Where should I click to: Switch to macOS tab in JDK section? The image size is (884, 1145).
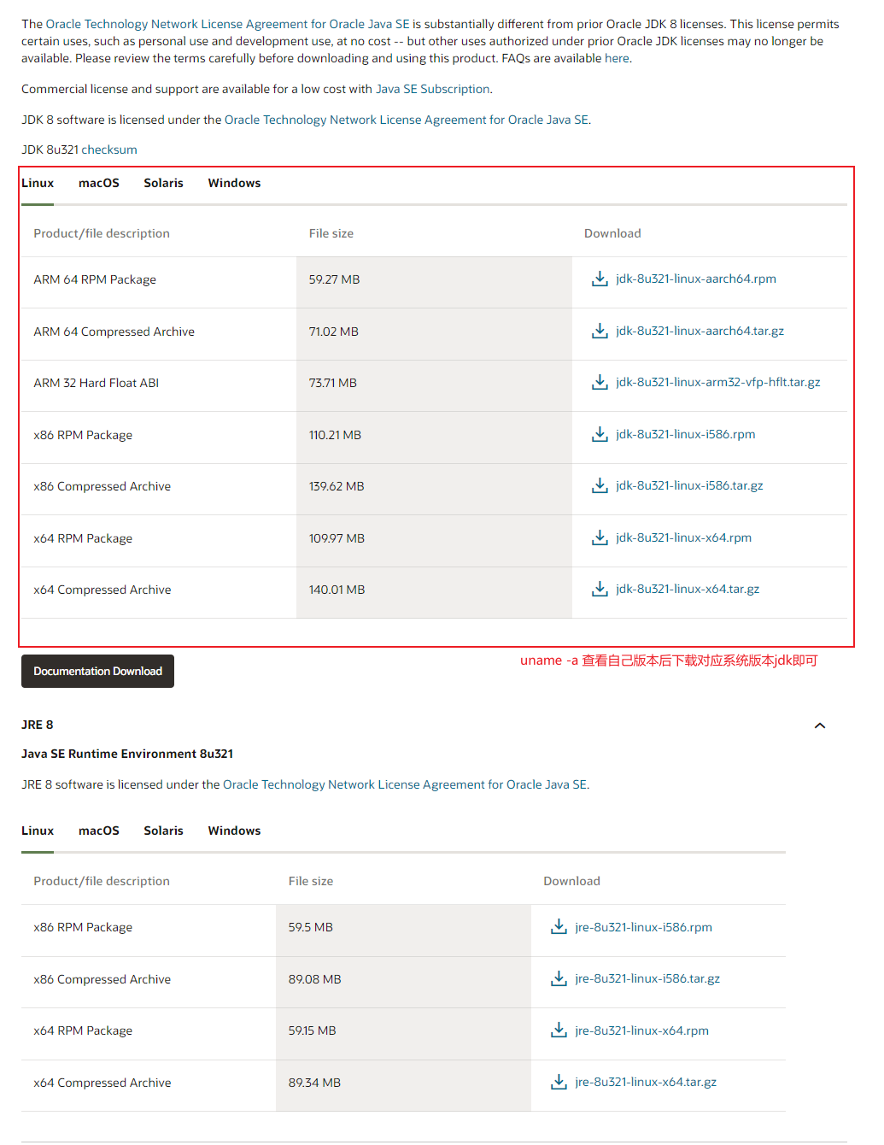click(99, 183)
